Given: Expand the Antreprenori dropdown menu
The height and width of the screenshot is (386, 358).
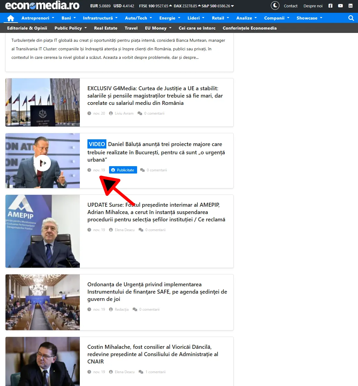Looking at the screenshot, I should click(x=37, y=18).
